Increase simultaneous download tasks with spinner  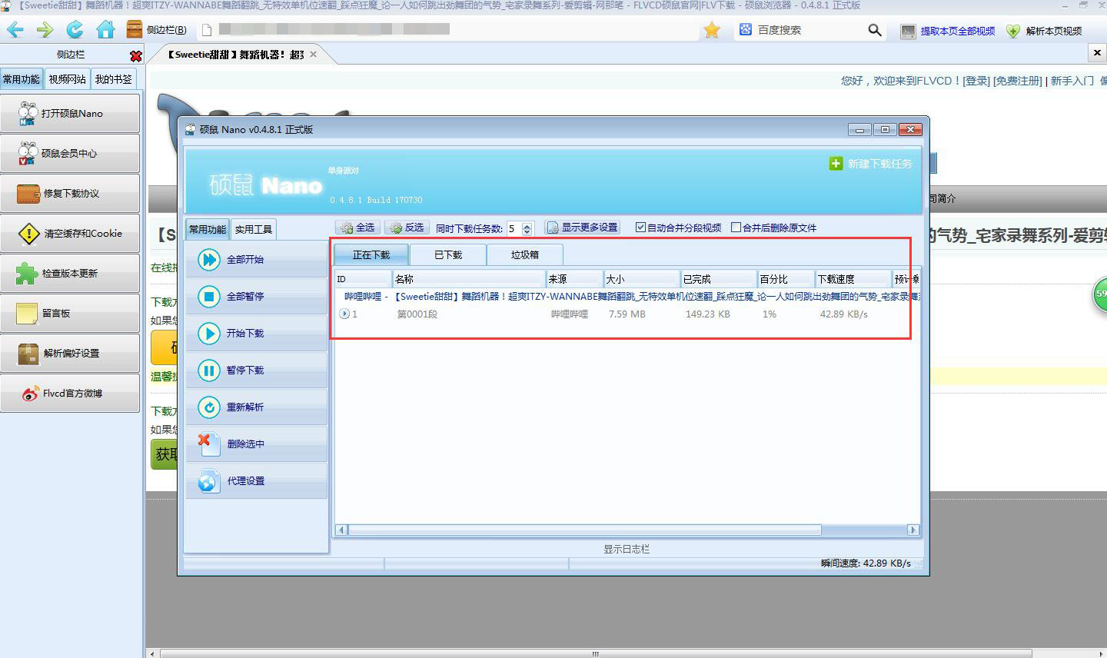(x=527, y=225)
